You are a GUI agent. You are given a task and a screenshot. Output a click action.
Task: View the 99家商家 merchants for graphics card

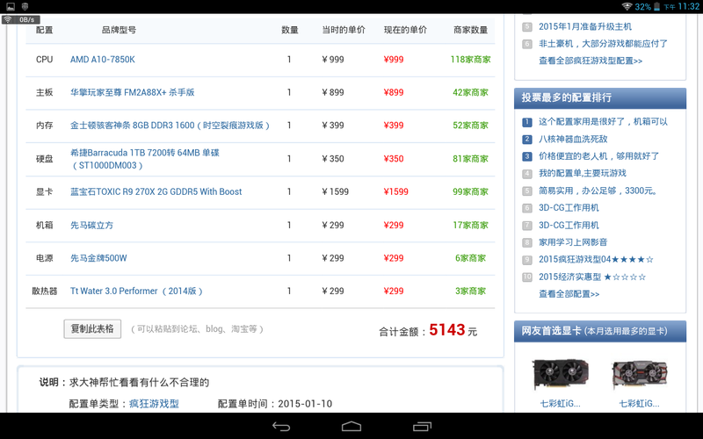pos(470,191)
